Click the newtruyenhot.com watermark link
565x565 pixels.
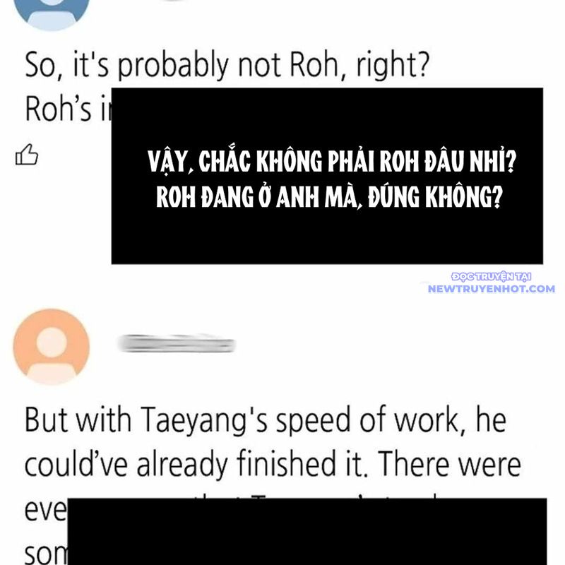(491, 289)
